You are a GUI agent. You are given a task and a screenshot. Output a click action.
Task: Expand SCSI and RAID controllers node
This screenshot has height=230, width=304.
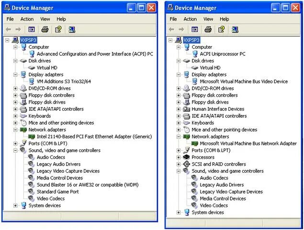[179, 164]
